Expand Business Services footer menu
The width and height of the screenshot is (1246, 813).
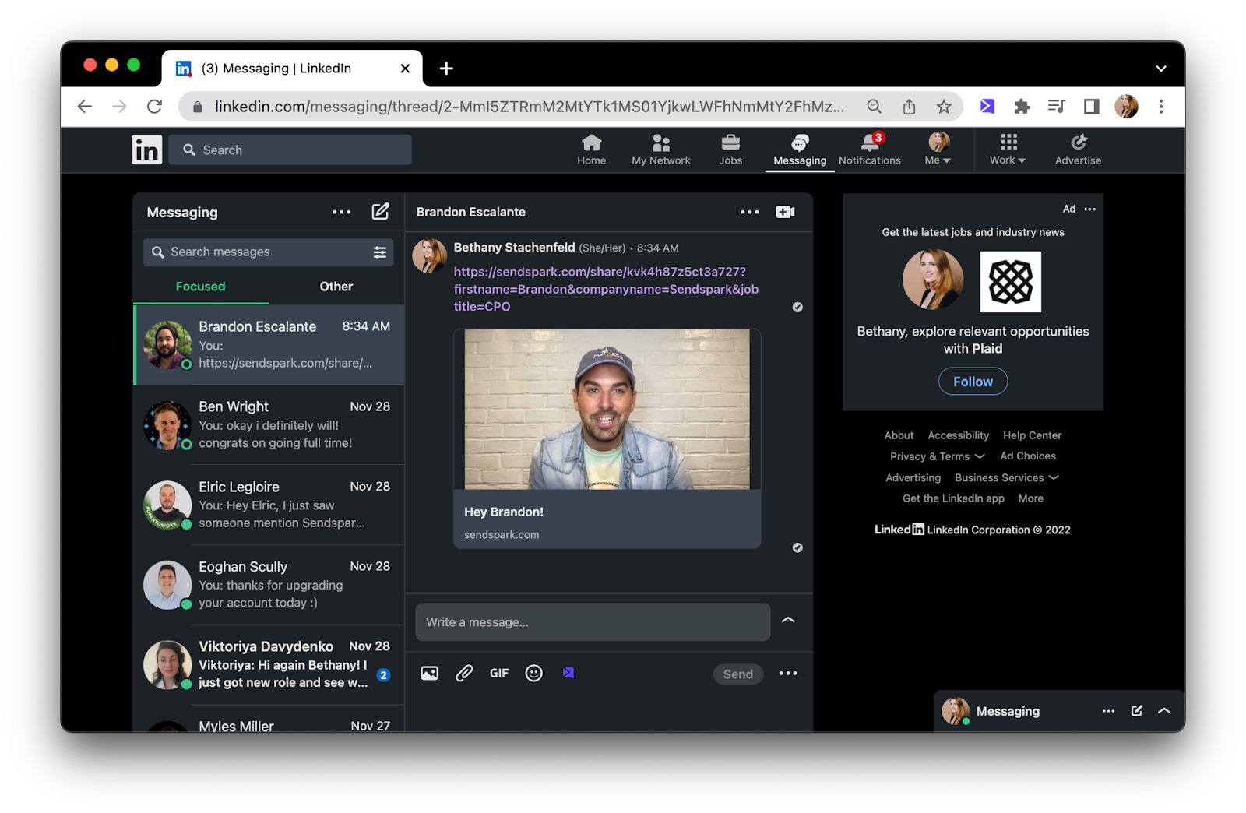coord(1007,477)
